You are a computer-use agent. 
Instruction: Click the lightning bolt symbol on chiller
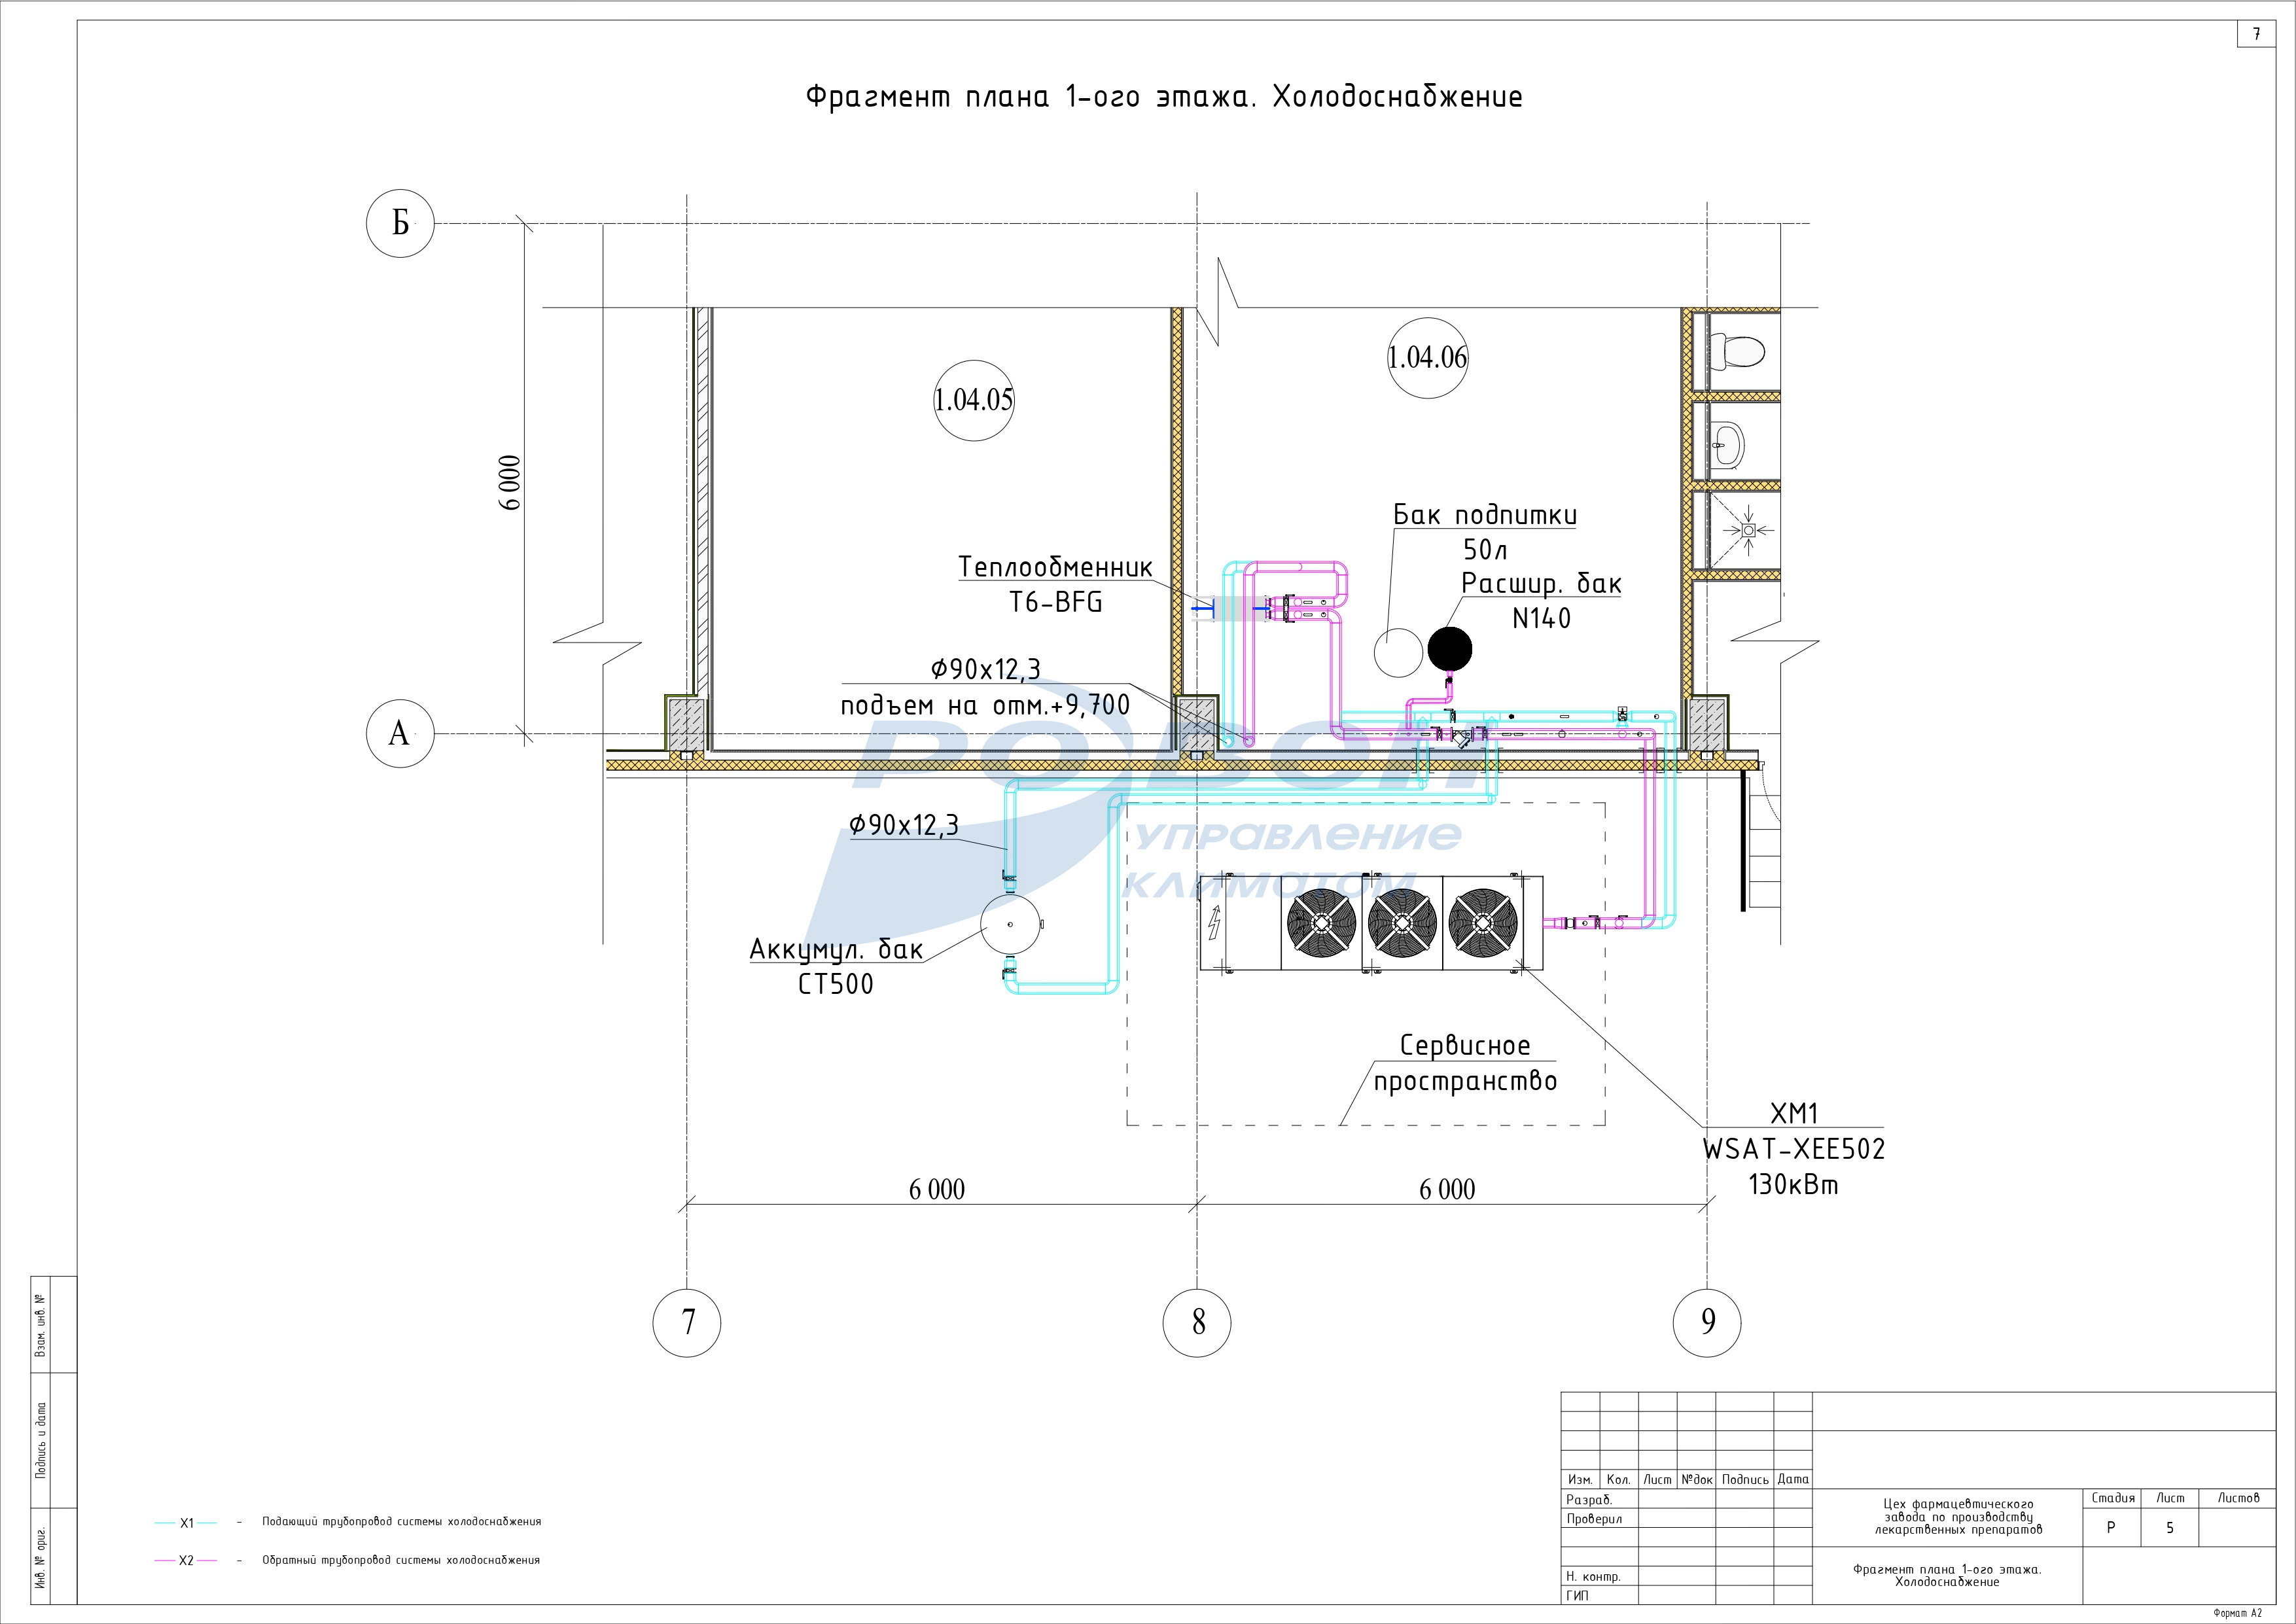[x=1216, y=922]
